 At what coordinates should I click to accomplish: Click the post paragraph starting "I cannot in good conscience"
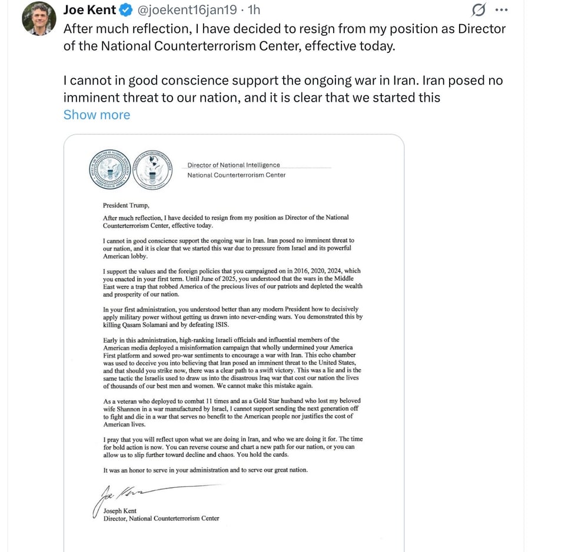click(x=283, y=89)
